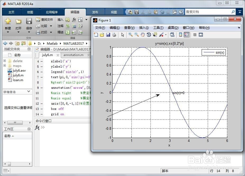
Task: Switch to the 应用程序 ribbon tab
Action: coord(52,12)
